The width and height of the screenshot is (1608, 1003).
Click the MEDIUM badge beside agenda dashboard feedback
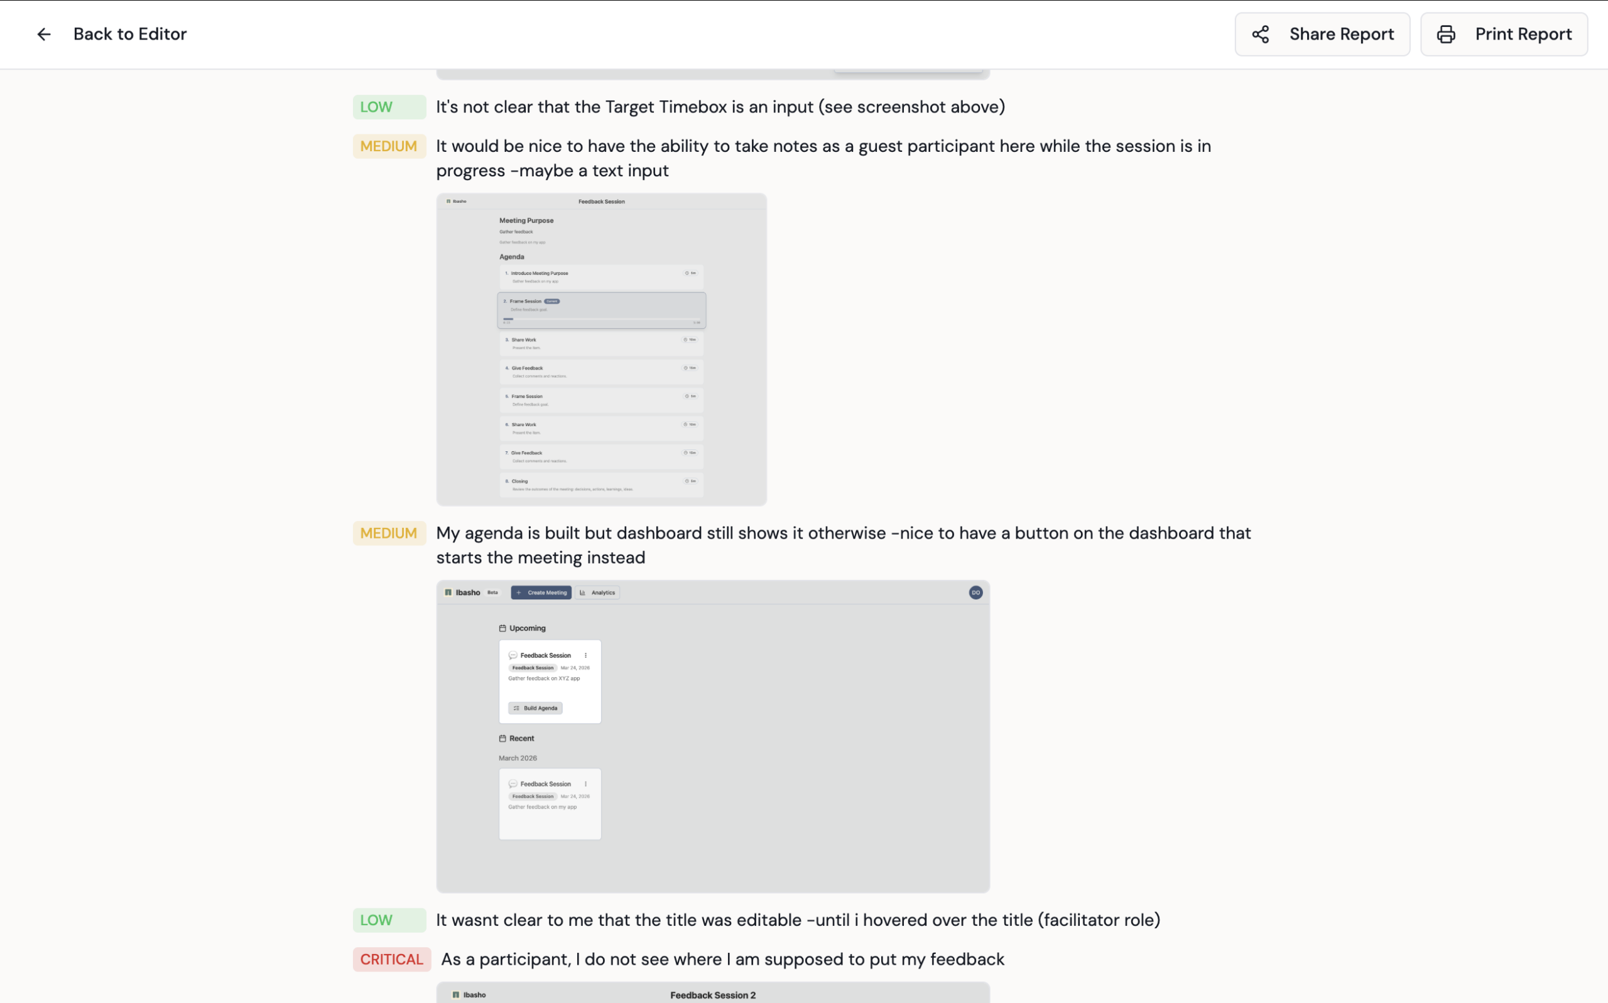[x=389, y=534]
